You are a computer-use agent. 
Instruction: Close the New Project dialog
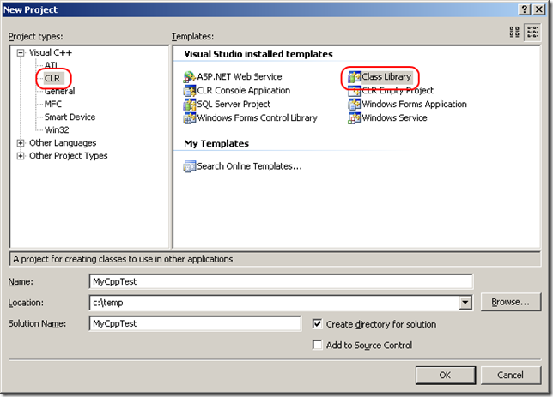(x=539, y=9)
